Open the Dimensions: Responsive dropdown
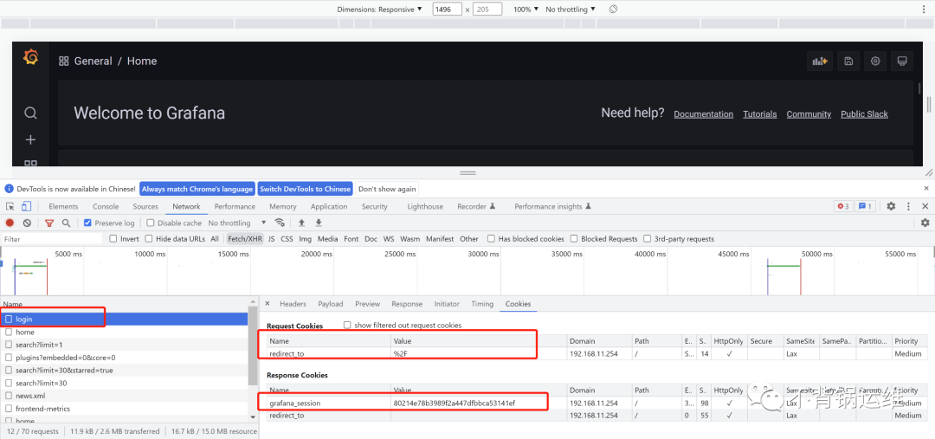Viewport: 935px width, 439px height. coord(379,10)
